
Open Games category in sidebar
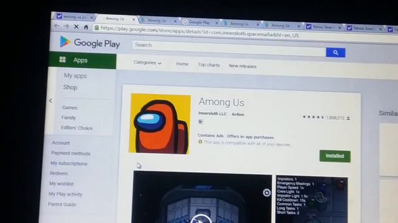(x=70, y=107)
